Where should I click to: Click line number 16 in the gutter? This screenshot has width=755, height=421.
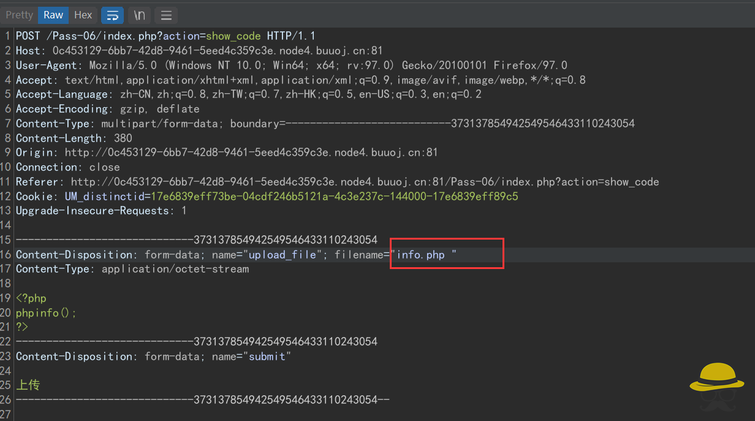(x=7, y=254)
